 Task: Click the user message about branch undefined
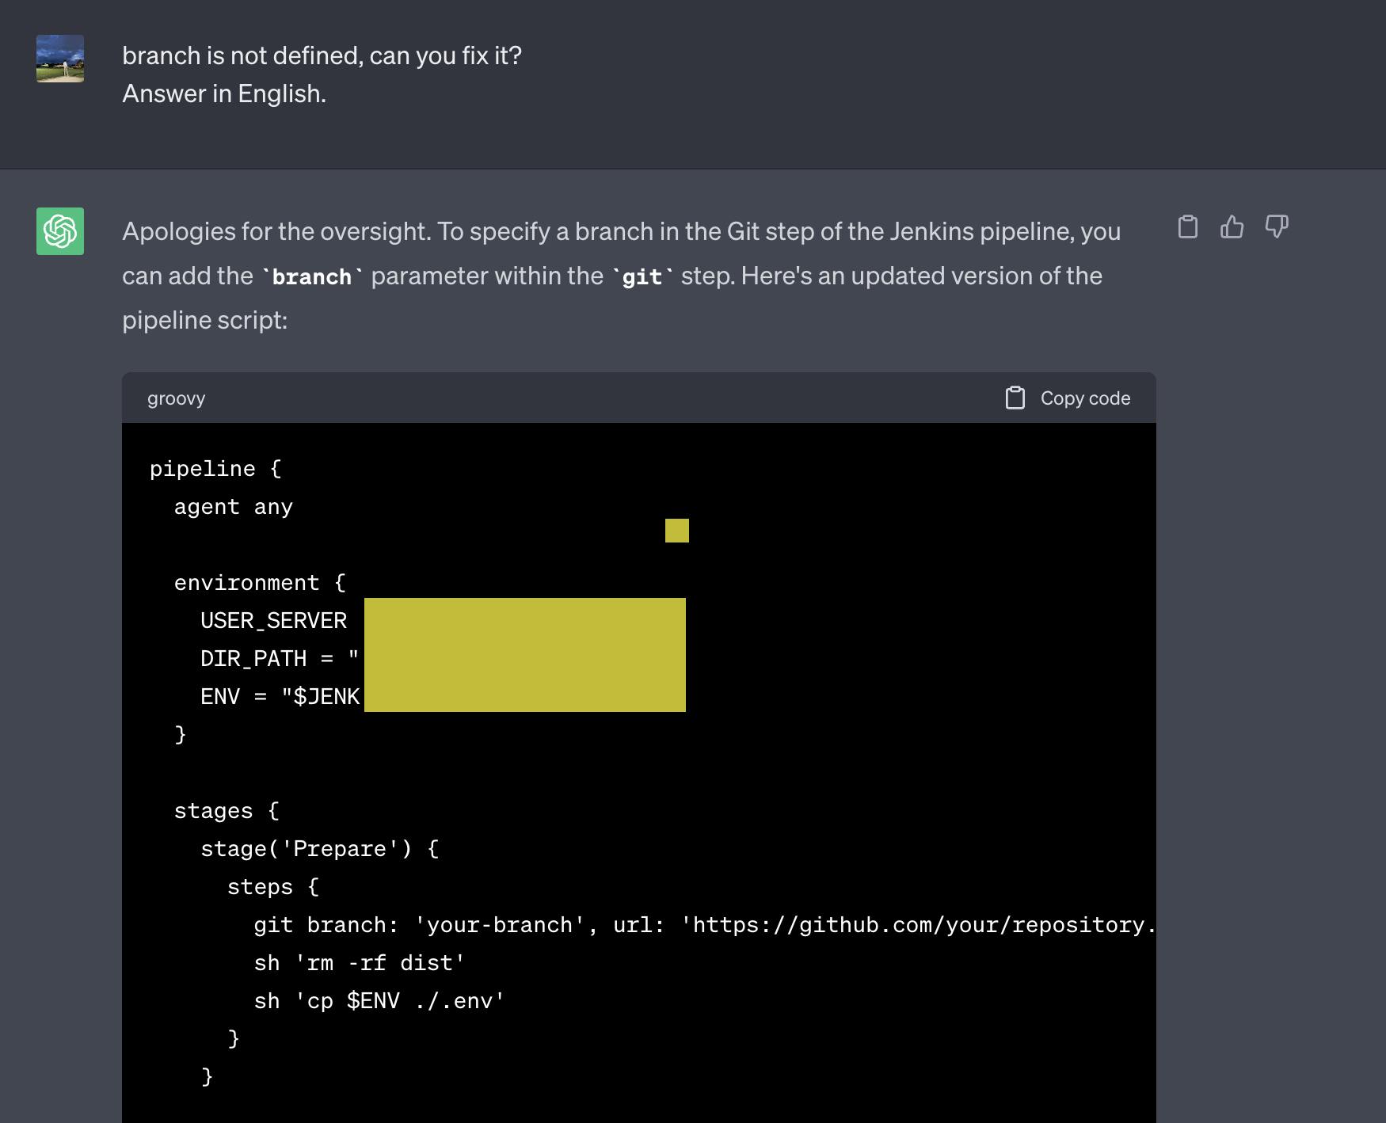coord(322,55)
